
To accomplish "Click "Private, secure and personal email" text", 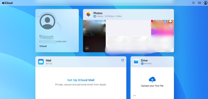I will tap(81, 84).
